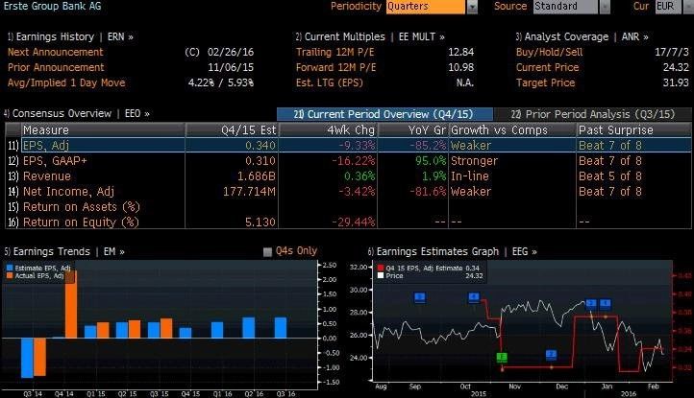The height and width of the screenshot is (398, 694).
Task: Click the white Price legend swatch
Action: [381, 275]
